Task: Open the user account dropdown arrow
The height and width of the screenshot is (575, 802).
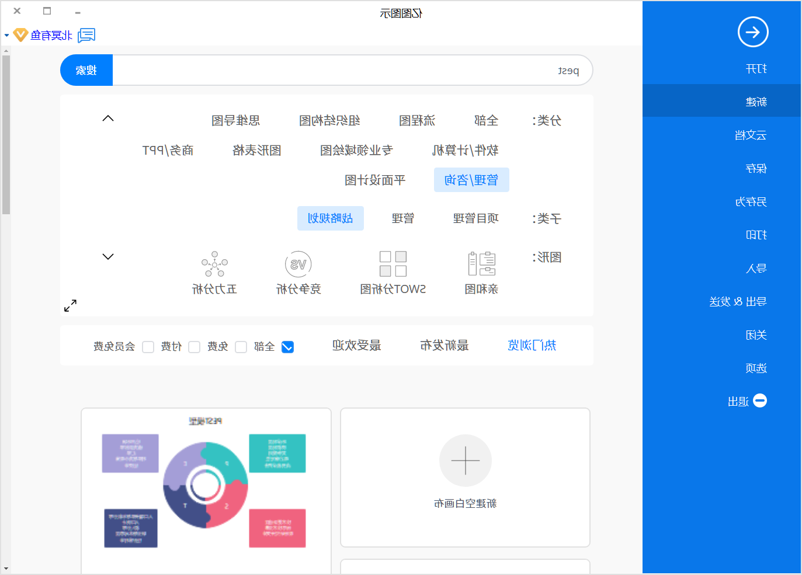Action: pos(7,36)
